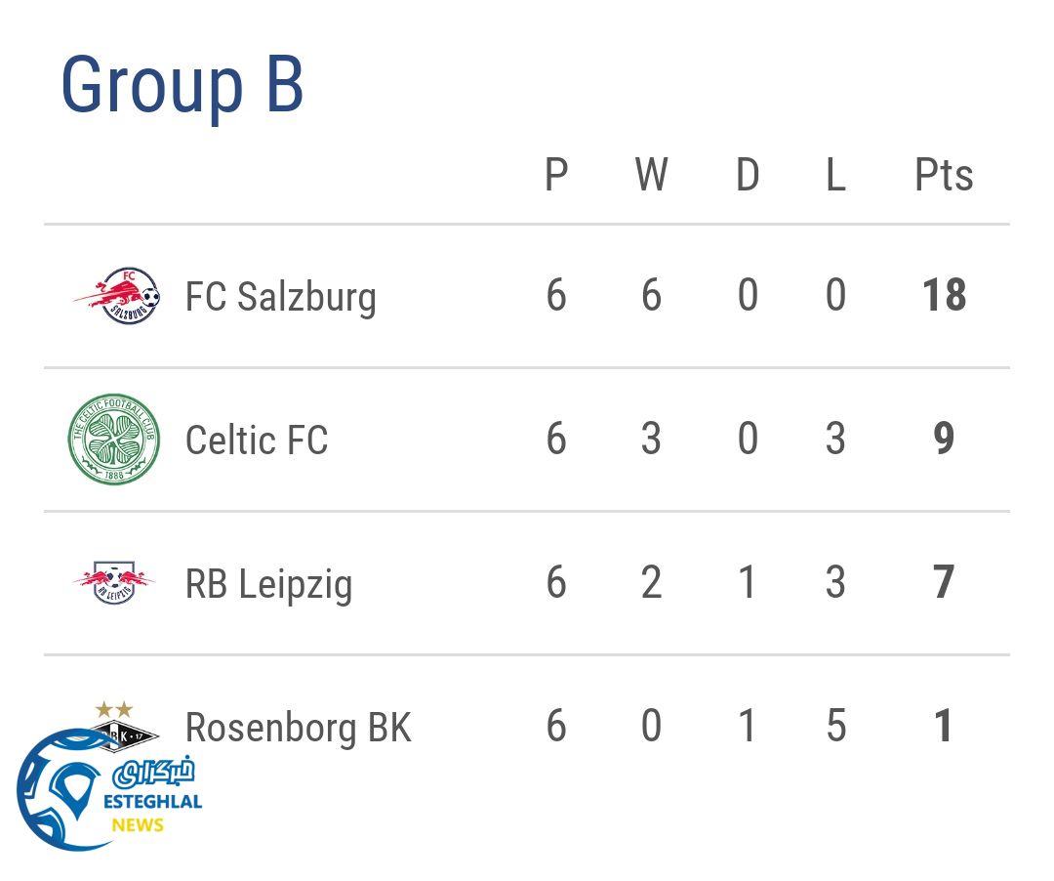Click Celtic FC's 9 points value
This screenshot has width=1054, height=881.
click(x=944, y=440)
